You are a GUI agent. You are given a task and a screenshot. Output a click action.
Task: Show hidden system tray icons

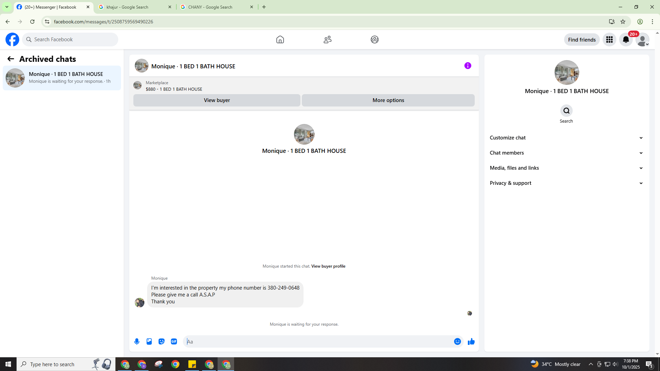coord(591,364)
